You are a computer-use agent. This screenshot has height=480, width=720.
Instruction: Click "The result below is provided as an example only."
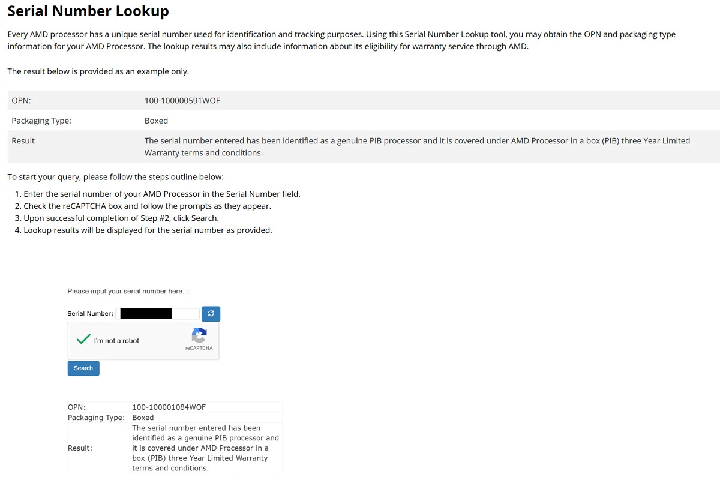98,71
